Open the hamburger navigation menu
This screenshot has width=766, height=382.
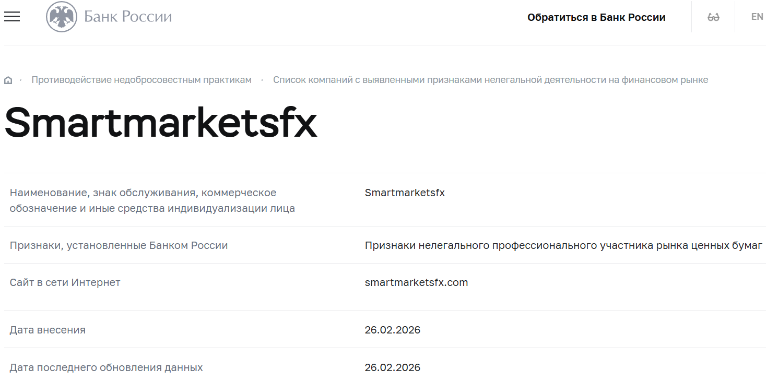pos(11,16)
